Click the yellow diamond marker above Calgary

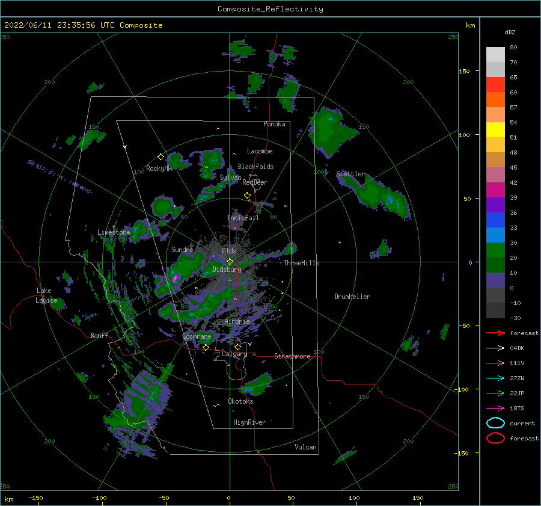click(237, 347)
